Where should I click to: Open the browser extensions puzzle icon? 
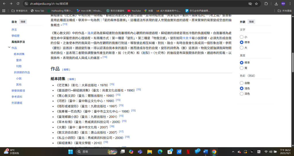click(x=266, y=4)
